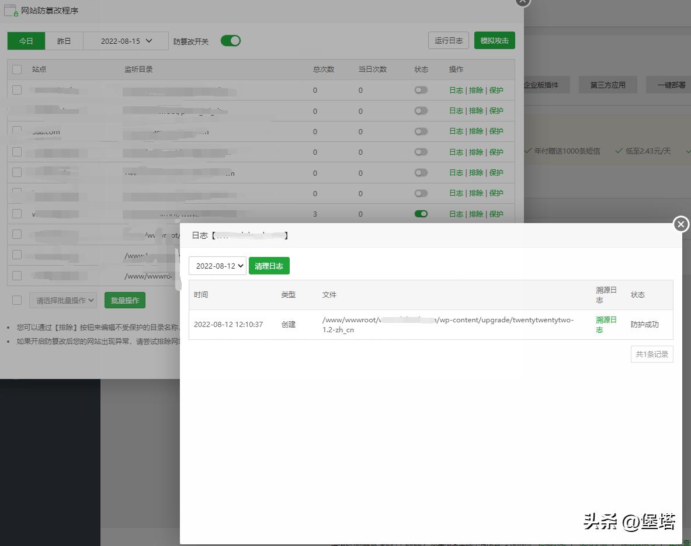Check the select-all checkbox in table header

point(16,69)
